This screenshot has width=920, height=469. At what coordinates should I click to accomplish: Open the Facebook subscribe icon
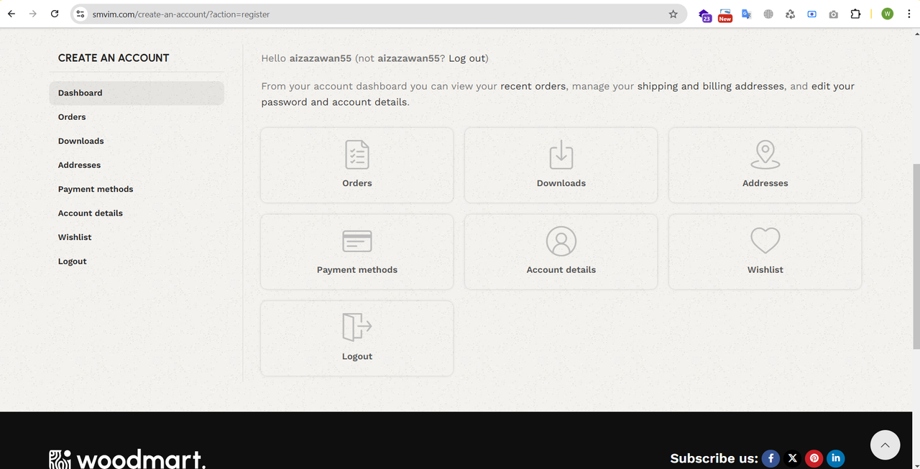click(x=770, y=458)
